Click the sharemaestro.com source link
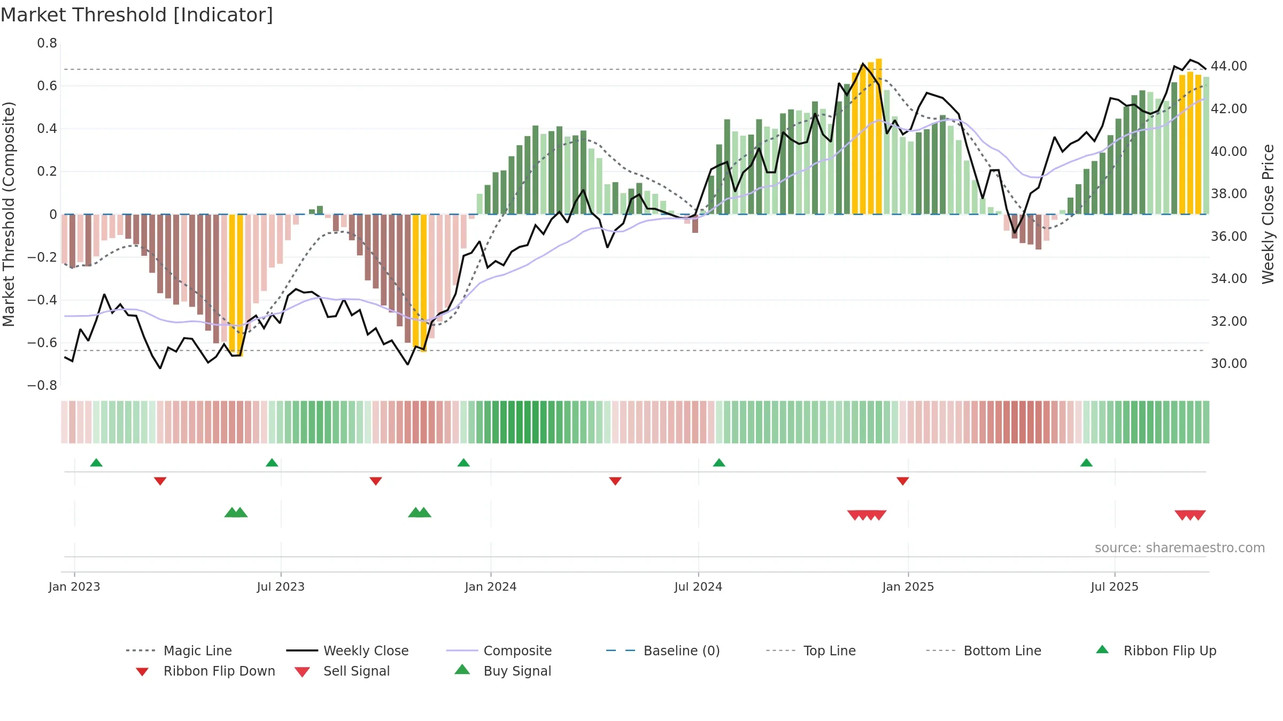The width and height of the screenshot is (1283, 721). pyautogui.click(x=1180, y=548)
